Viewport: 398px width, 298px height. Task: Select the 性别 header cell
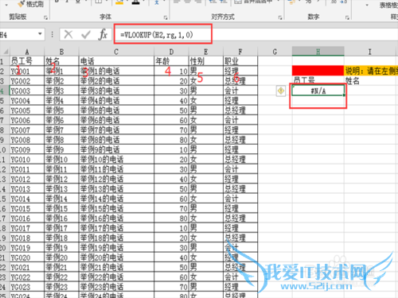pos(206,61)
